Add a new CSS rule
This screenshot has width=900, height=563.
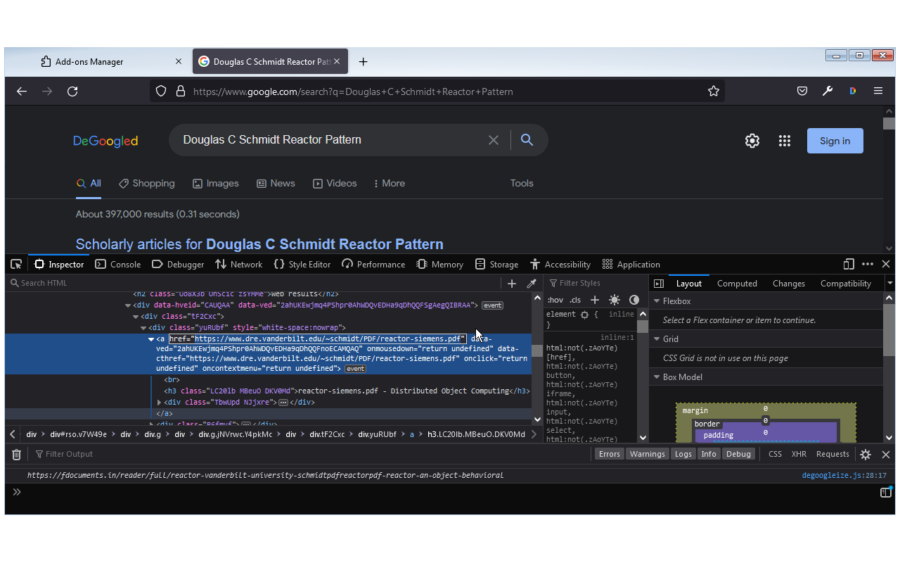(595, 300)
